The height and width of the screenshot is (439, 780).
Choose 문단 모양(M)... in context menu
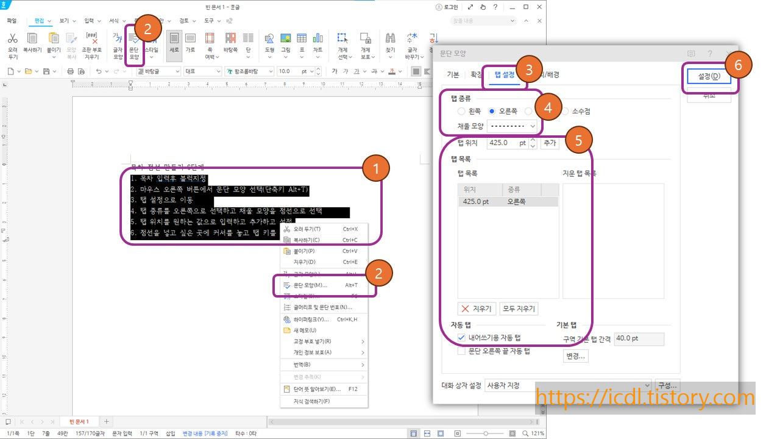324,285
